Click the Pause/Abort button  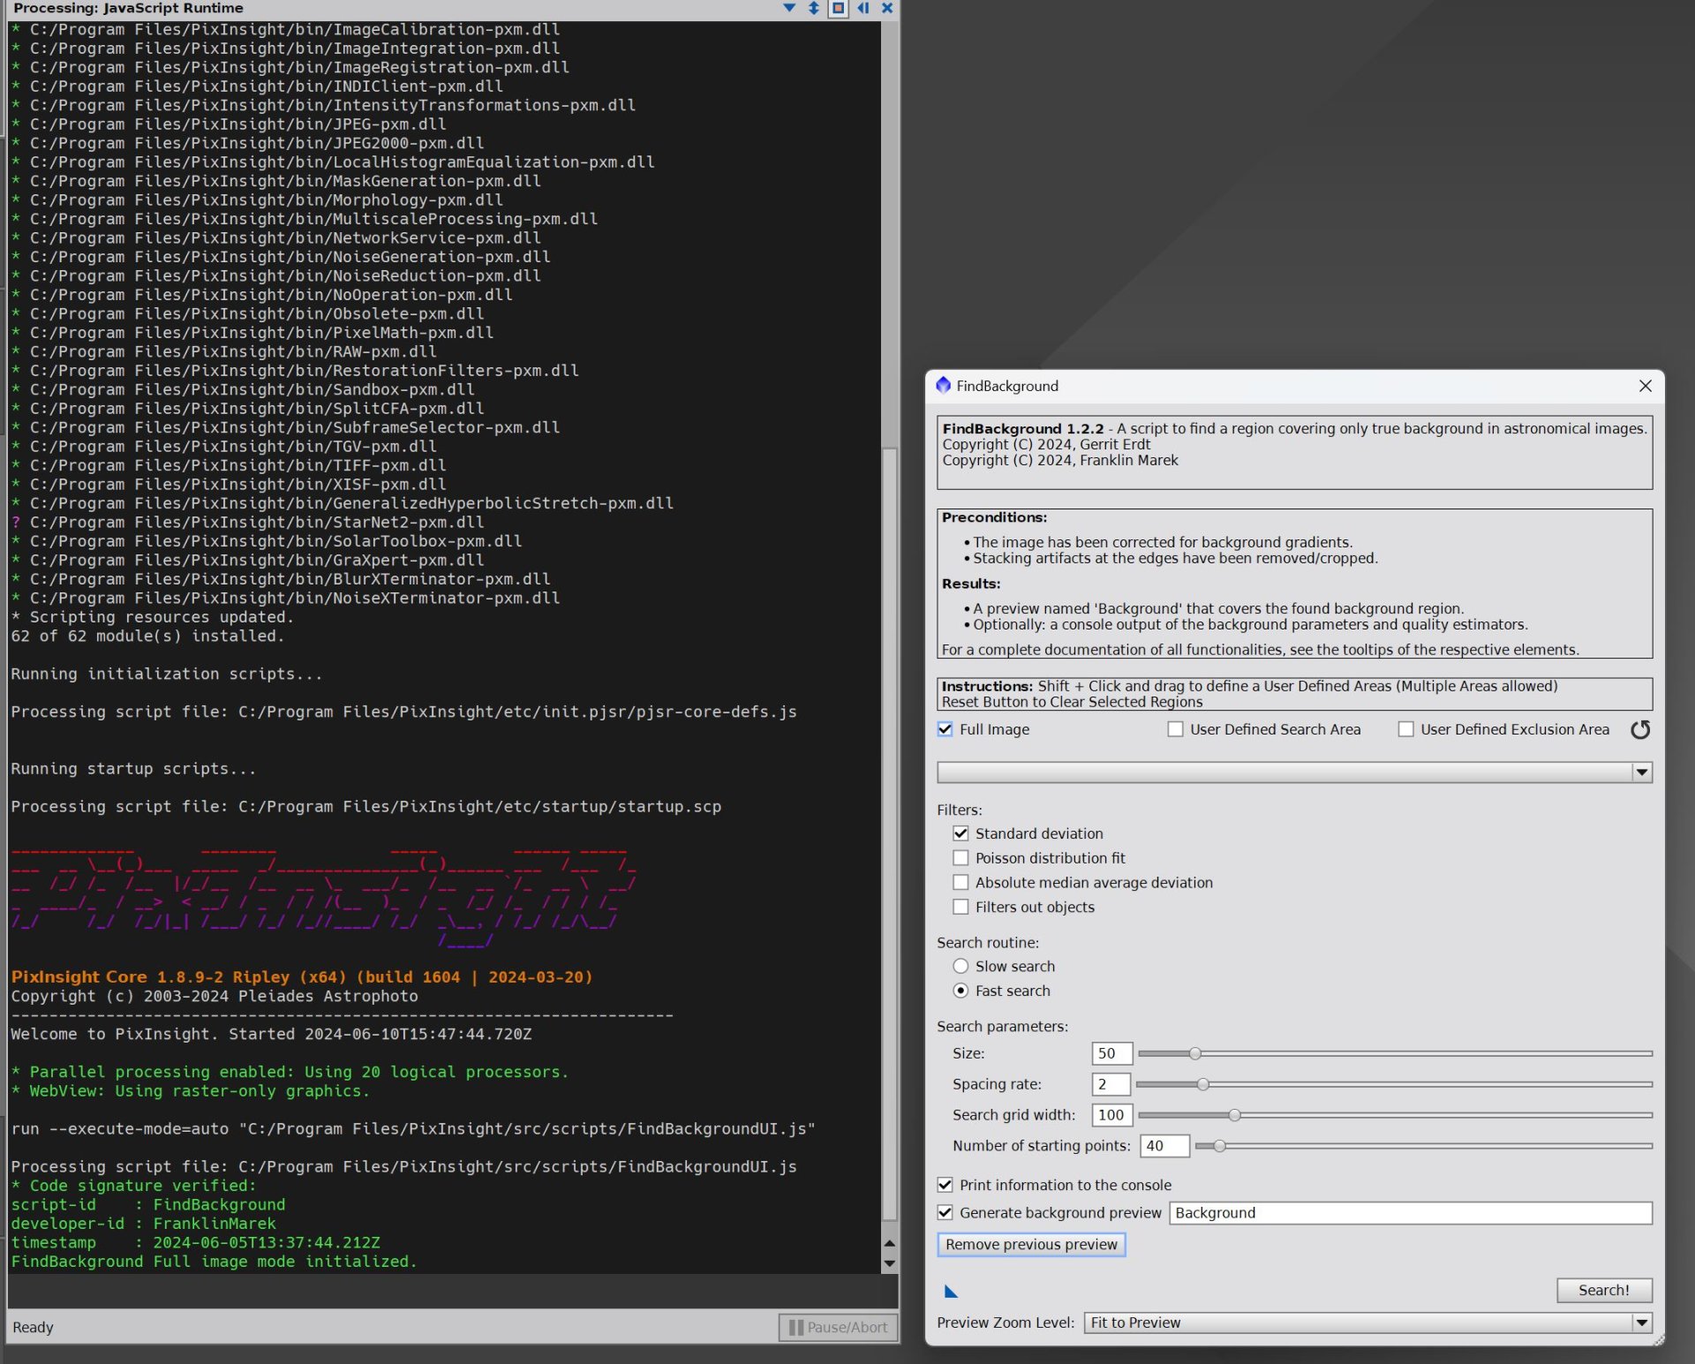[839, 1327]
